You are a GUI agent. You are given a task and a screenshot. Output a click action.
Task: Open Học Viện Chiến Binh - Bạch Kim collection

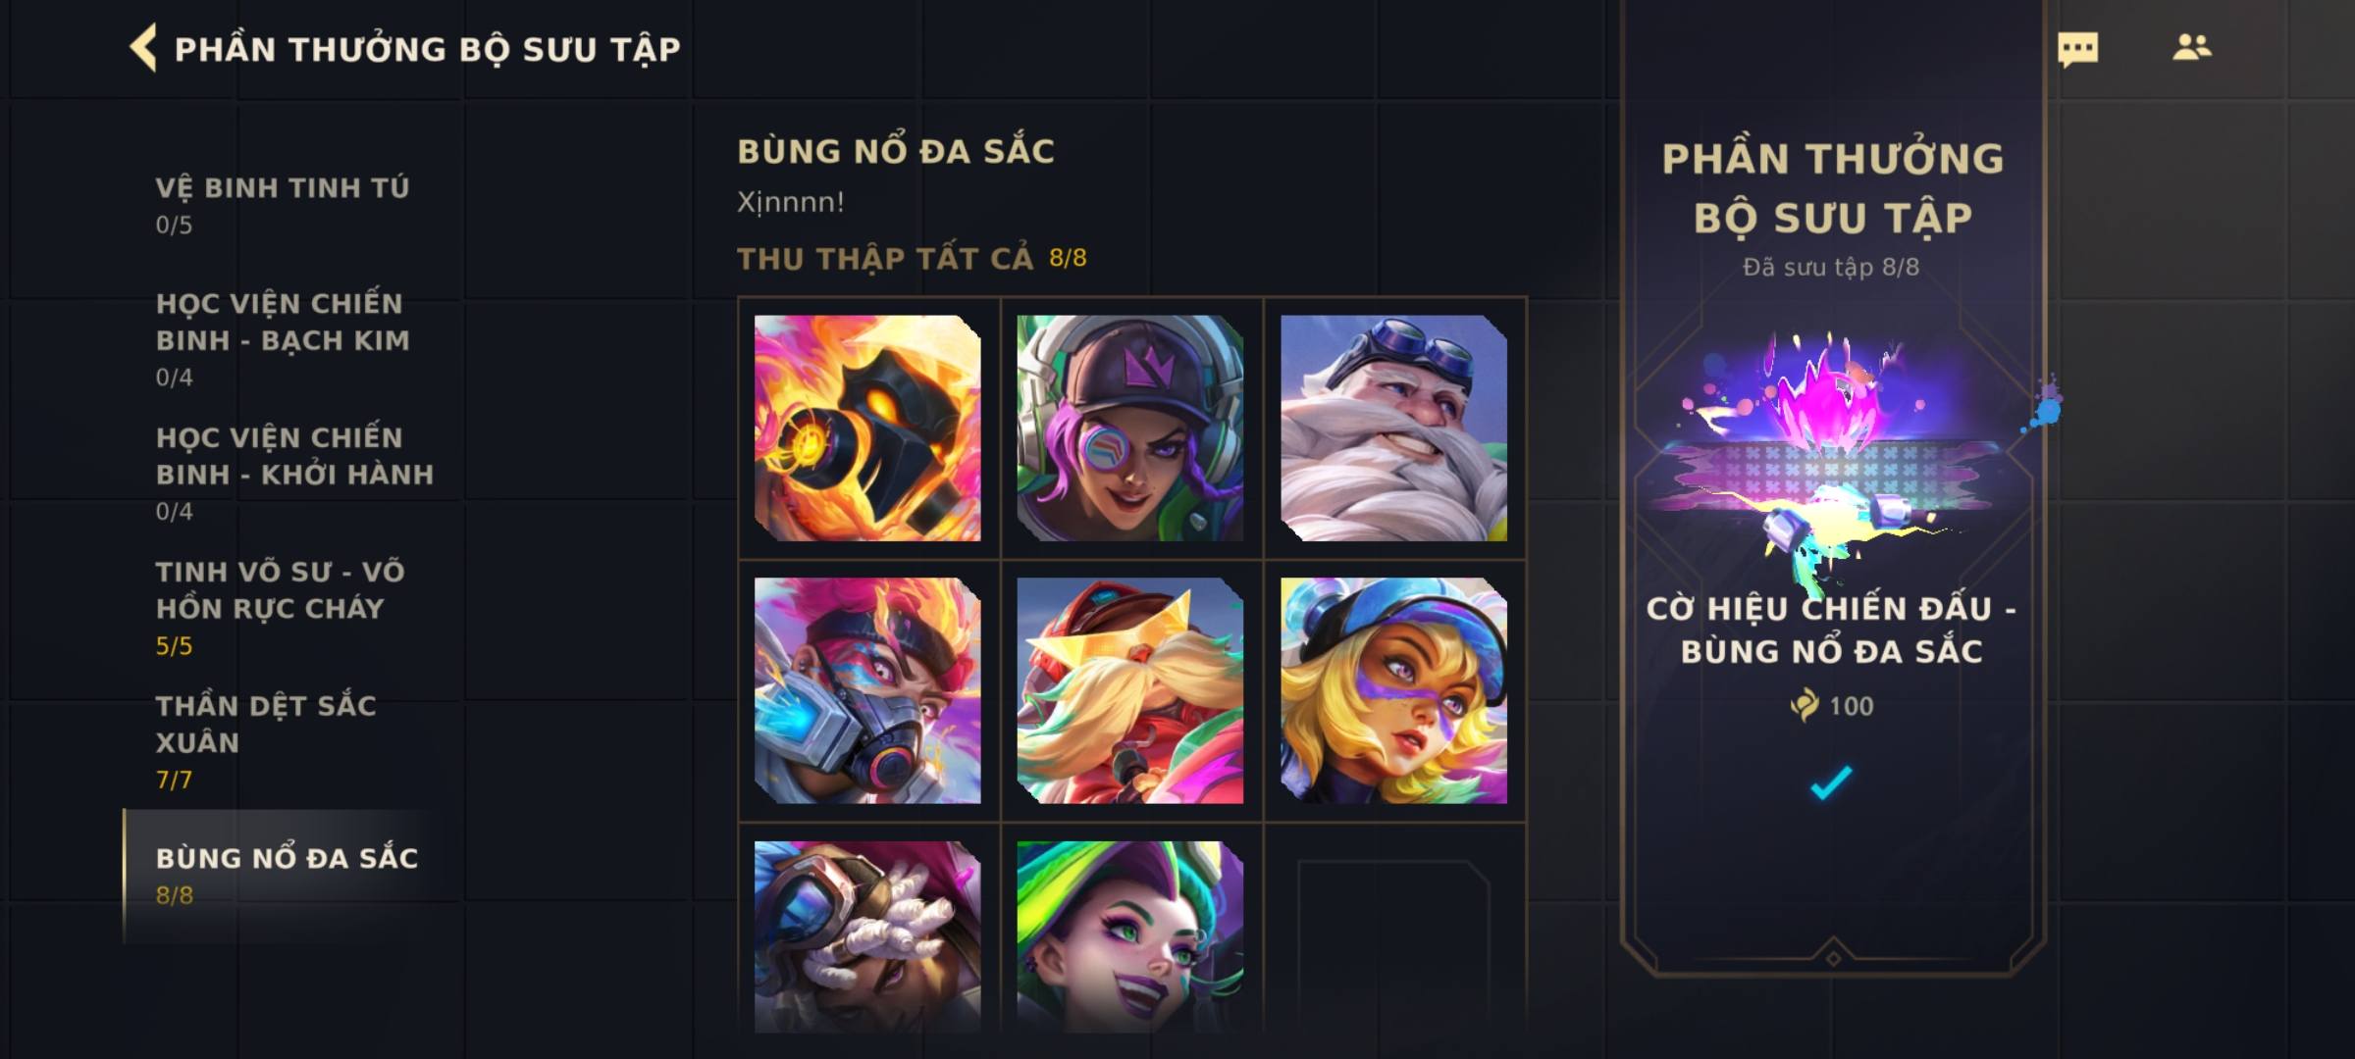[283, 339]
